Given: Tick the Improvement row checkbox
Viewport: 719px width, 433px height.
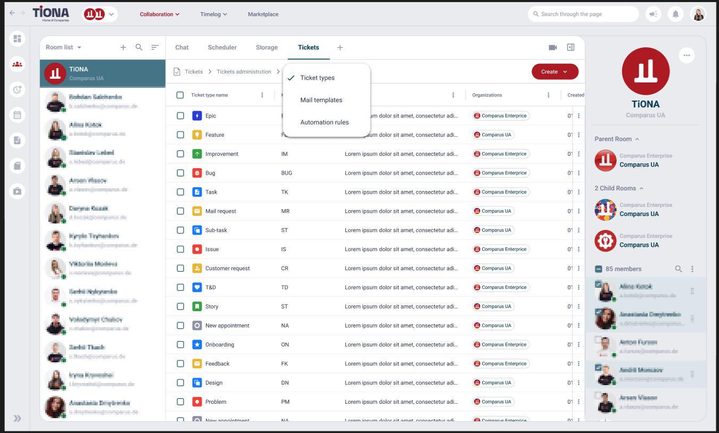Looking at the screenshot, I should [x=180, y=154].
